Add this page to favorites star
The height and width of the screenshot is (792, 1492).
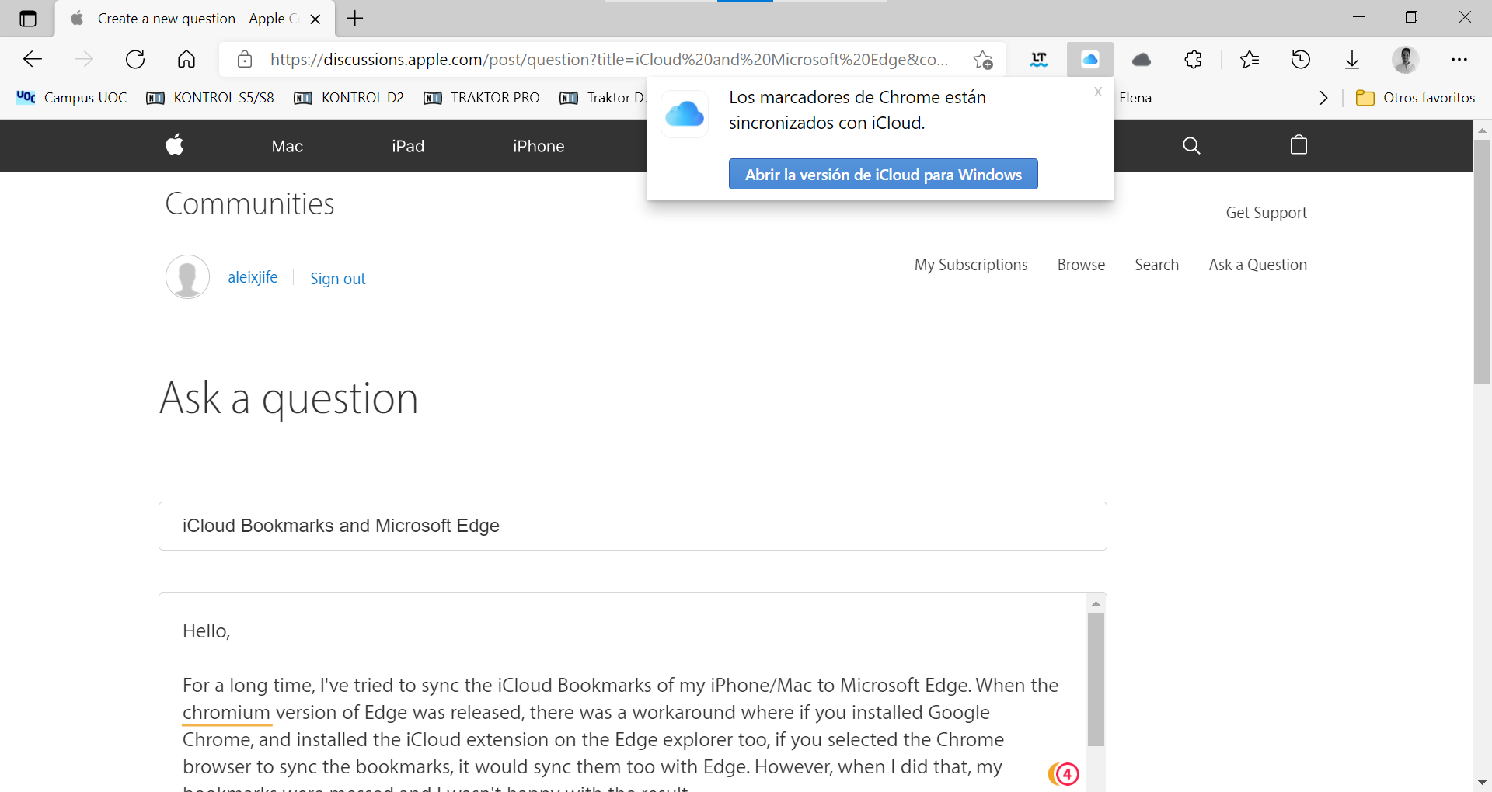[x=983, y=60]
